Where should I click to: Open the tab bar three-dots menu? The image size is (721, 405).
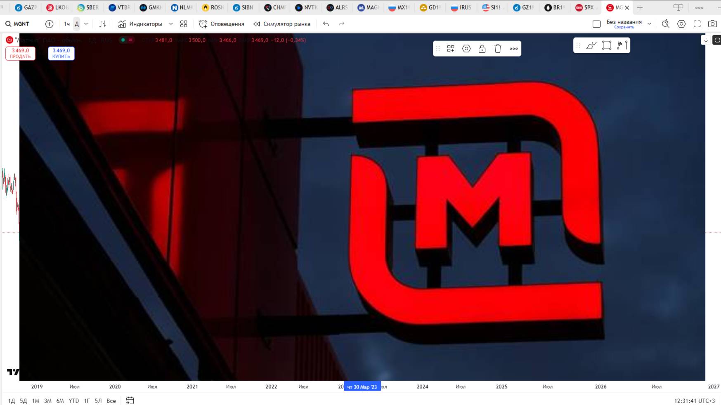[x=699, y=7]
